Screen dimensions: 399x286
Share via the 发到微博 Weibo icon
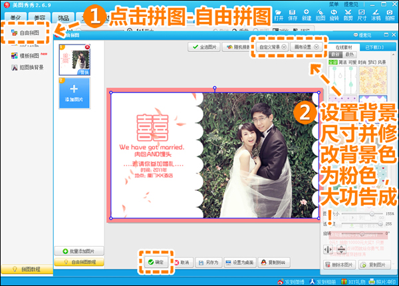point(291,281)
